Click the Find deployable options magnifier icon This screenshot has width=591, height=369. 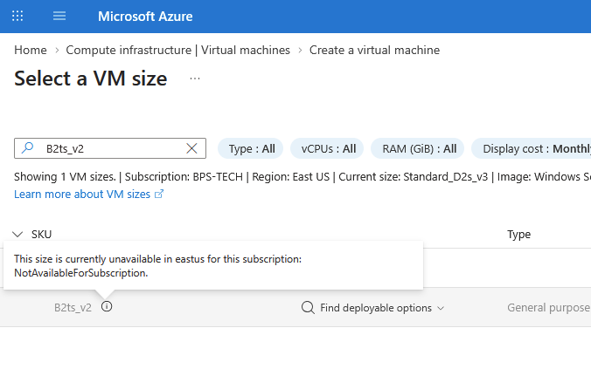coord(308,307)
